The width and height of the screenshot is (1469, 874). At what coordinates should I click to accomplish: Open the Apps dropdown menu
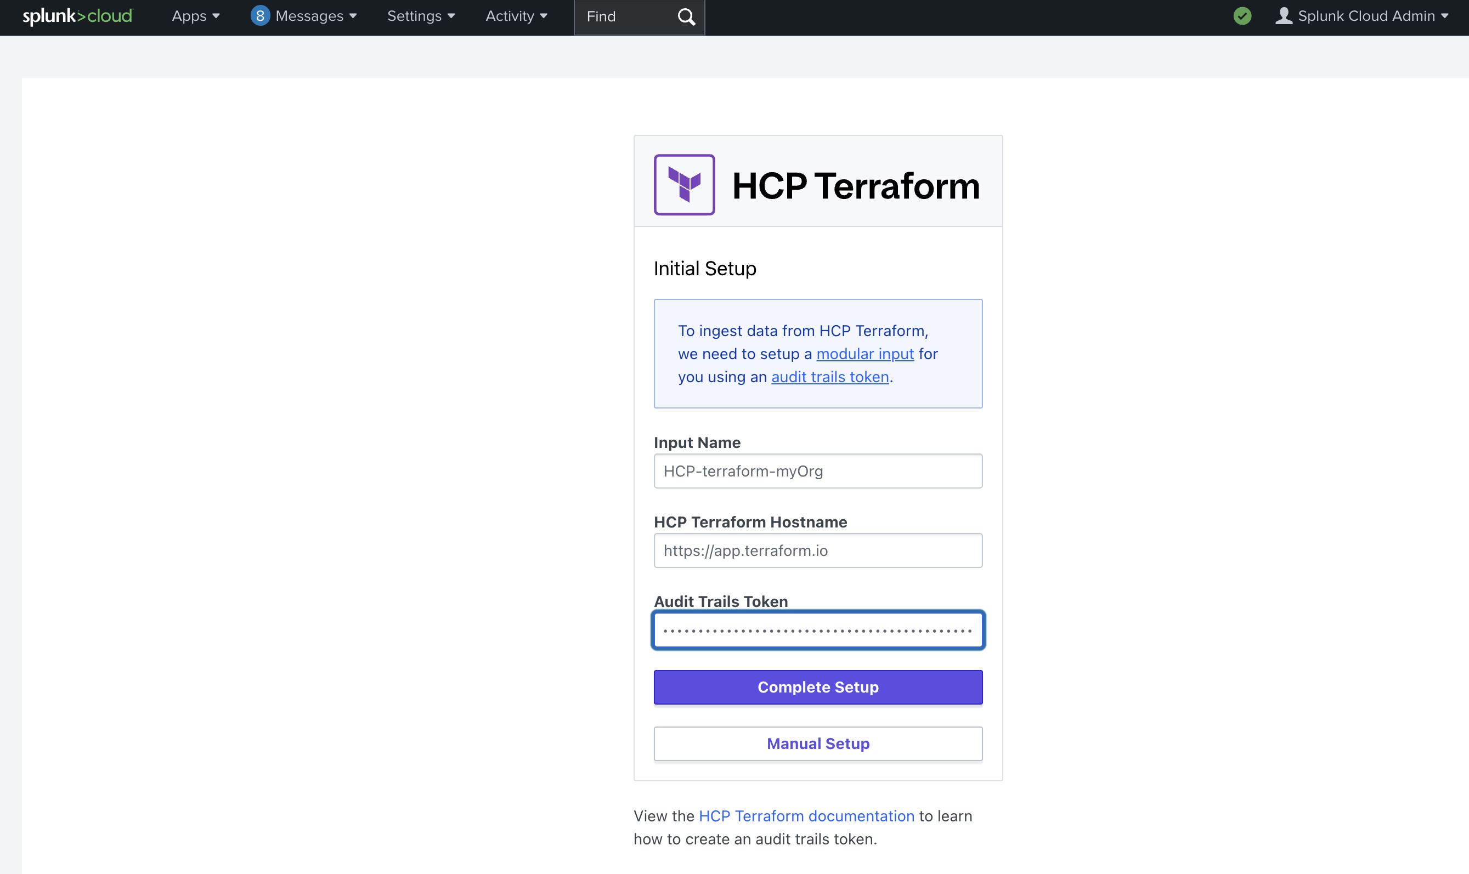tap(195, 16)
